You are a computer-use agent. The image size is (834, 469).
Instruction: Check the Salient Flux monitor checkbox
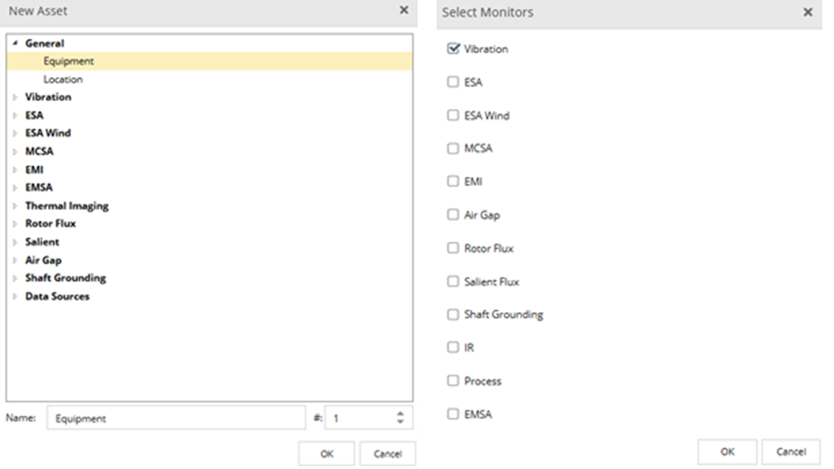click(453, 281)
